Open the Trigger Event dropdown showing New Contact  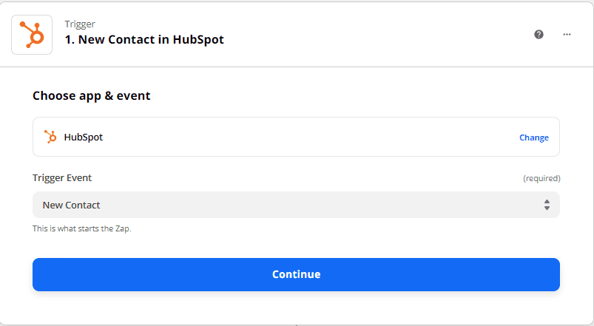click(x=296, y=205)
